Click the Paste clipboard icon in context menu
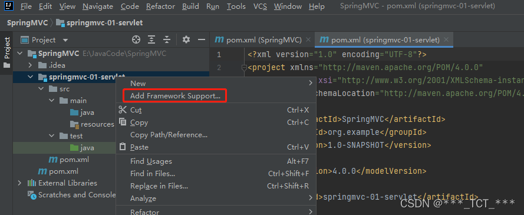This screenshot has width=524, height=215. (x=123, y=147)
